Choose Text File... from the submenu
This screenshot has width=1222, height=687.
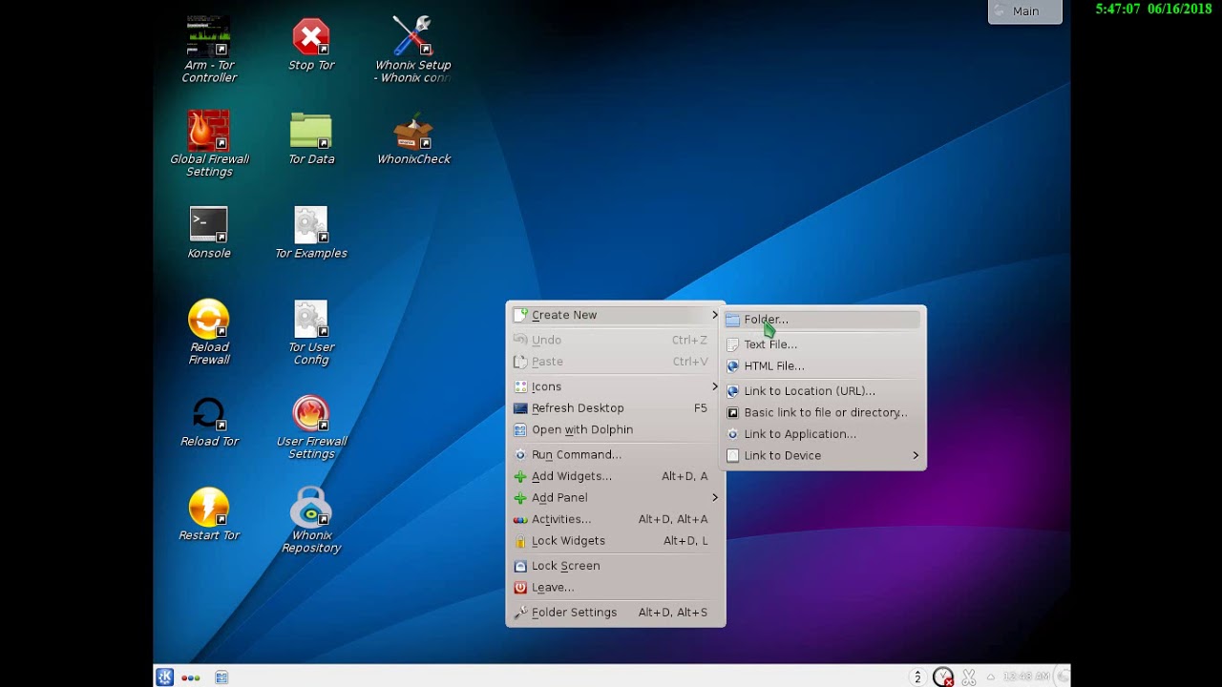(823, 344)
